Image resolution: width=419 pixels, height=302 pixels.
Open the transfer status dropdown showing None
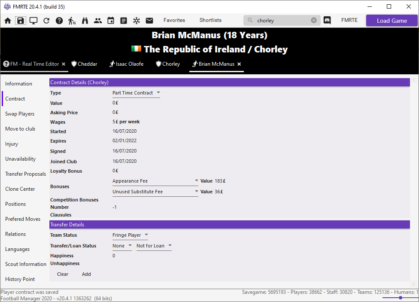pos(122,246)
